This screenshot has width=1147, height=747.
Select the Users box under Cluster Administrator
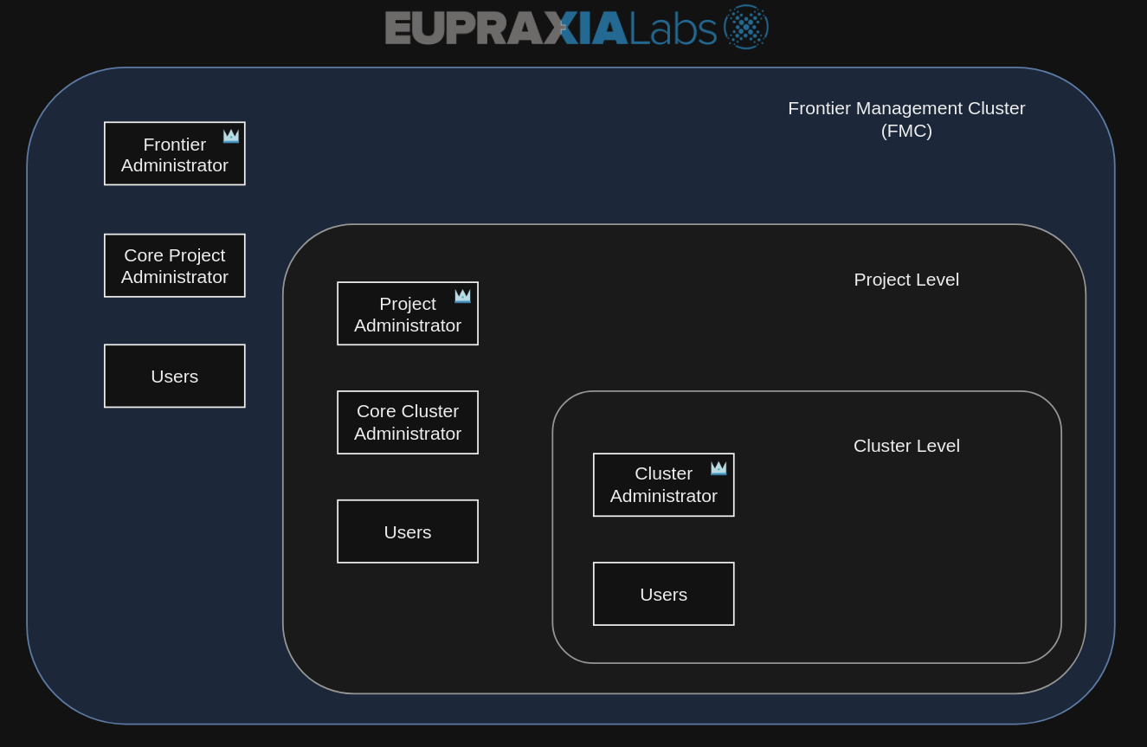pyautogui.click(x=664, y=594)
